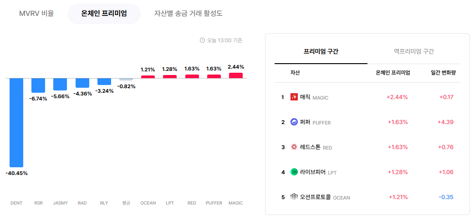Select the 프리미엄 구간 tab

(321, 52)
